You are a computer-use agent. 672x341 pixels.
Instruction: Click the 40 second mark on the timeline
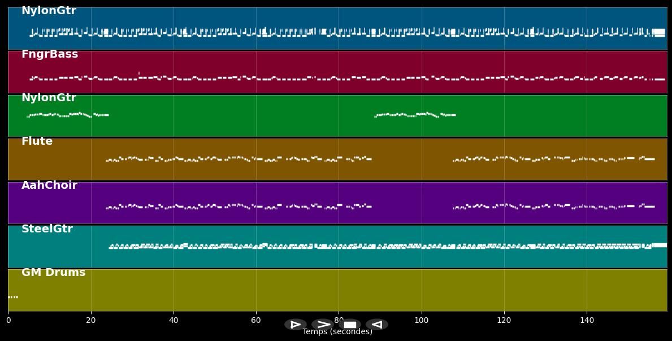tap(174, 320)
